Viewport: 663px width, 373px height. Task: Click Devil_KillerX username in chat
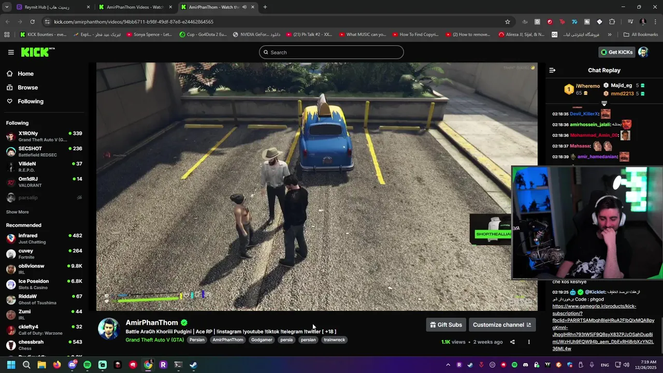pyautogui.click(x=584, y=114)
